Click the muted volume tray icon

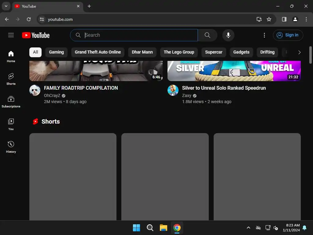point(276,228)
